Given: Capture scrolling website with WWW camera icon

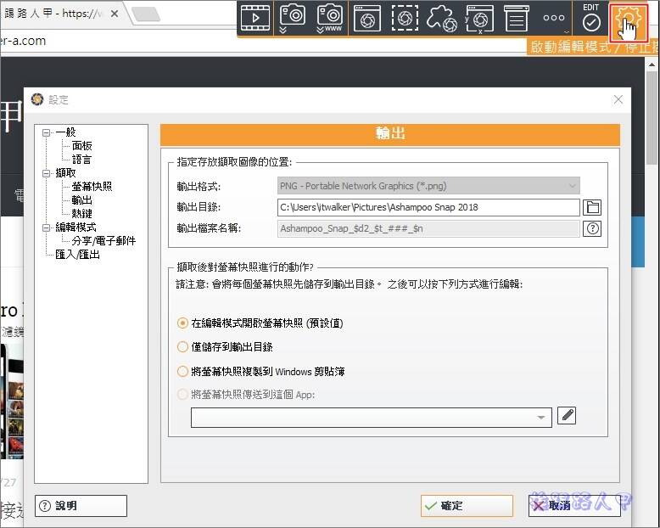Looking at the screenshot, I should 330,18.
